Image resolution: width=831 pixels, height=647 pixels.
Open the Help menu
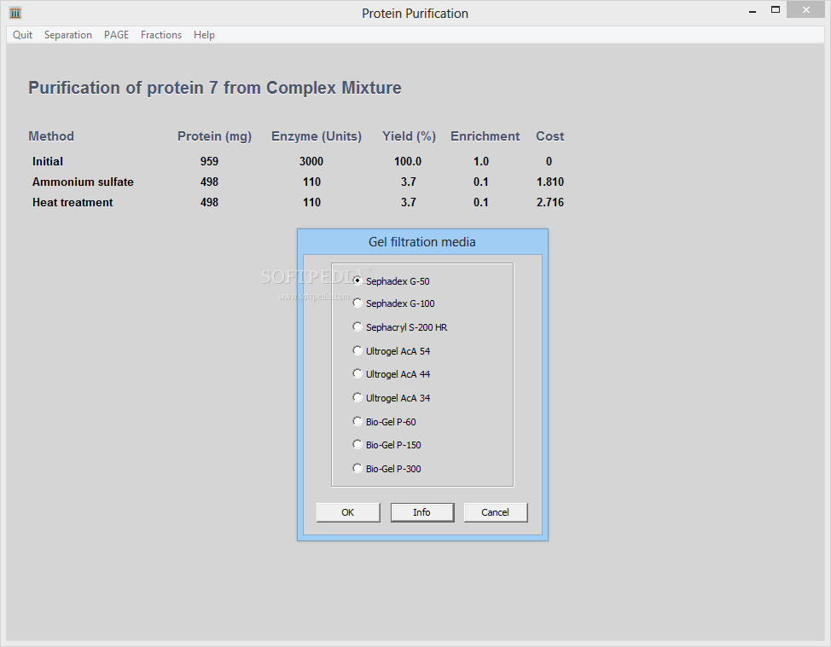coord(204,35)
